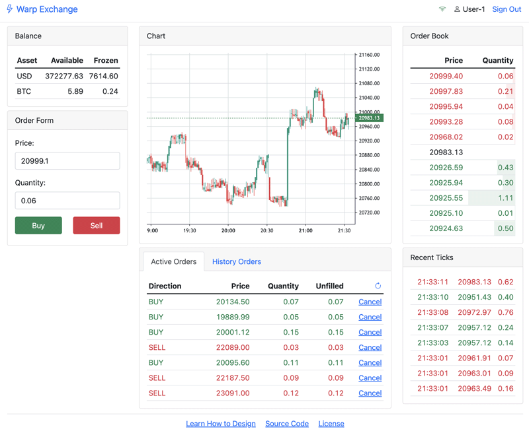This screenshot has height=431, width=529.
Task: Cancel the SELL order at 22089.00
Action: click(370, 347)
